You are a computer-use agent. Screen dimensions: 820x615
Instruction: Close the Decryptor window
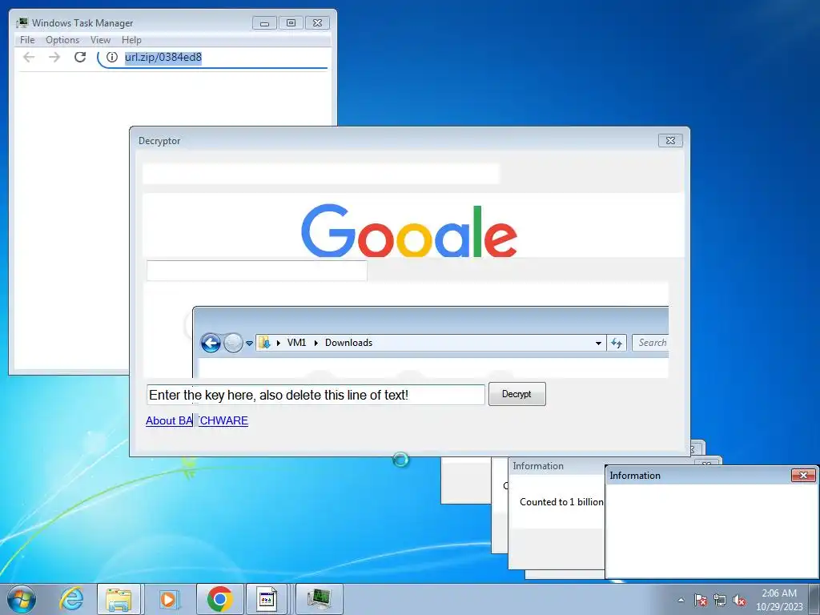pyautogui.click(x=670, y=140)
